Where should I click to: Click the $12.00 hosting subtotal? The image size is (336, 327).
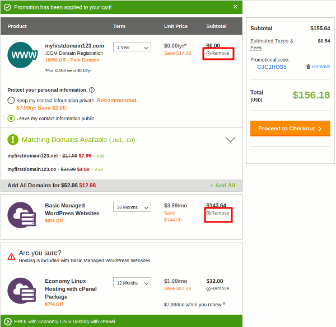(214, 281)
